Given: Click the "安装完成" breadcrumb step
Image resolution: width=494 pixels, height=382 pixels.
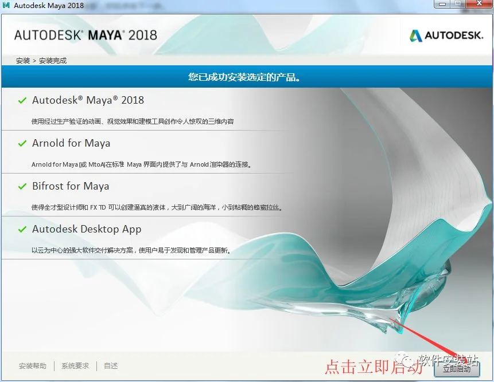Looking at the screenshot, I should click(53, 61).
